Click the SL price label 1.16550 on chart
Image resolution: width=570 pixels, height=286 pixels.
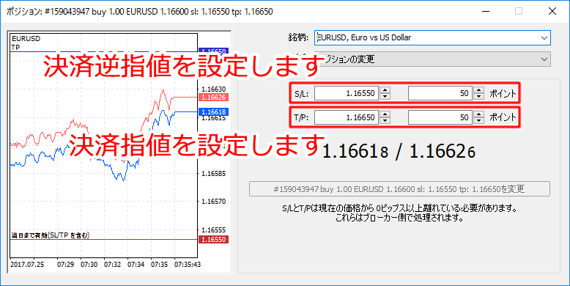pos(214,239)
